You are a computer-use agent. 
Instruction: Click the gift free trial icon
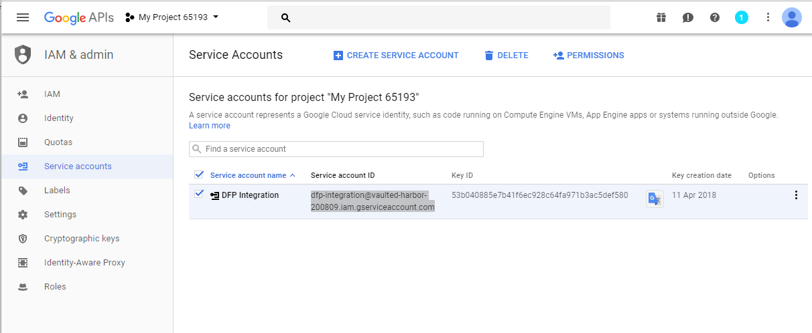click(x=661, y=17)
